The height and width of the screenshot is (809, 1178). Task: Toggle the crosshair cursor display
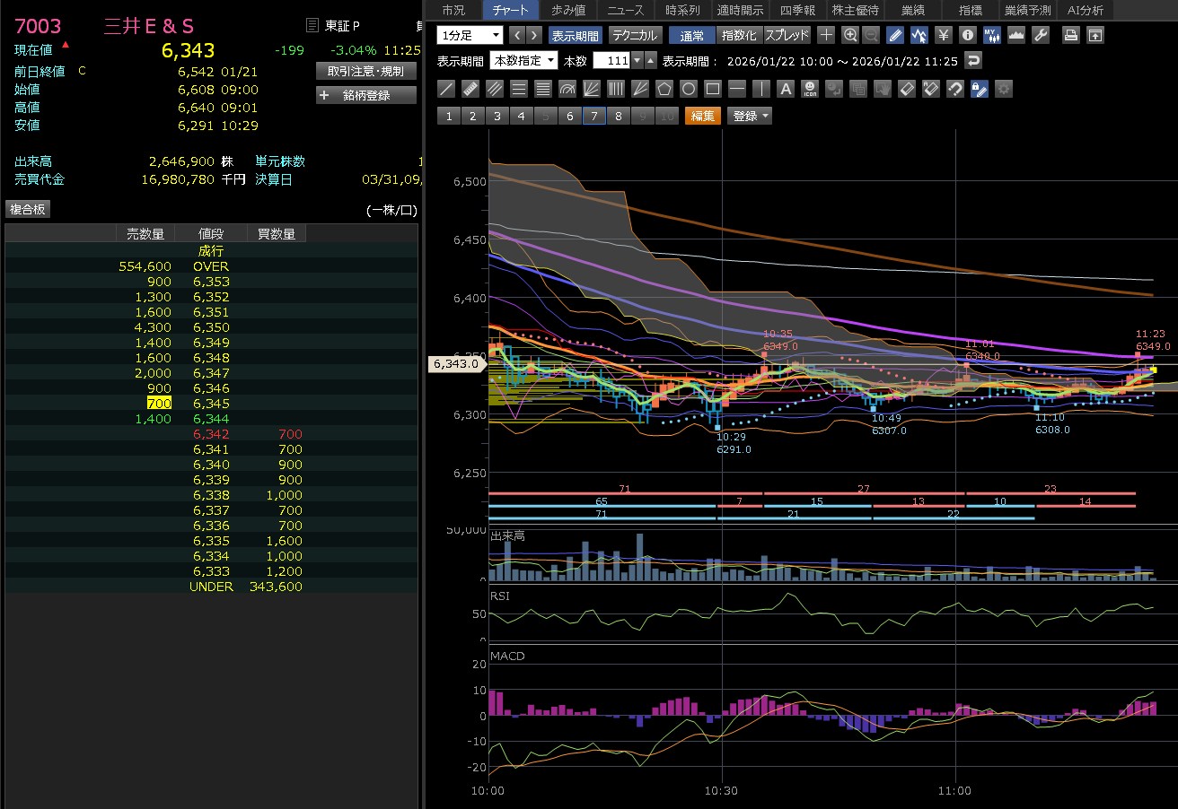click(x=825, y=35)
